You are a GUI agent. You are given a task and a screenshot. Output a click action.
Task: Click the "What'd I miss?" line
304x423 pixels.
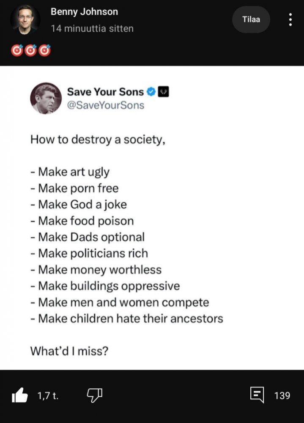[69, 351]
